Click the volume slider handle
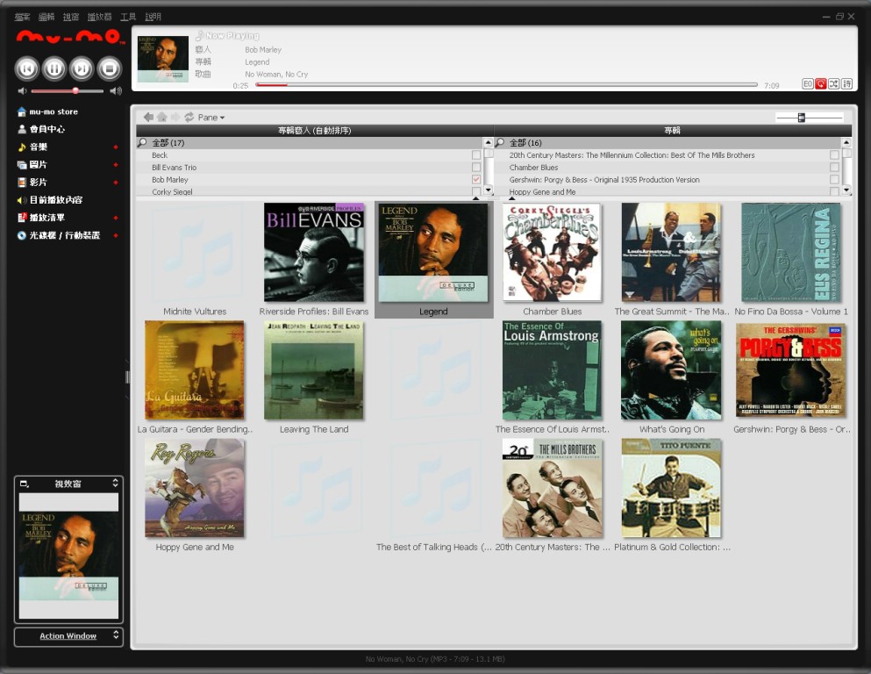 75,90
